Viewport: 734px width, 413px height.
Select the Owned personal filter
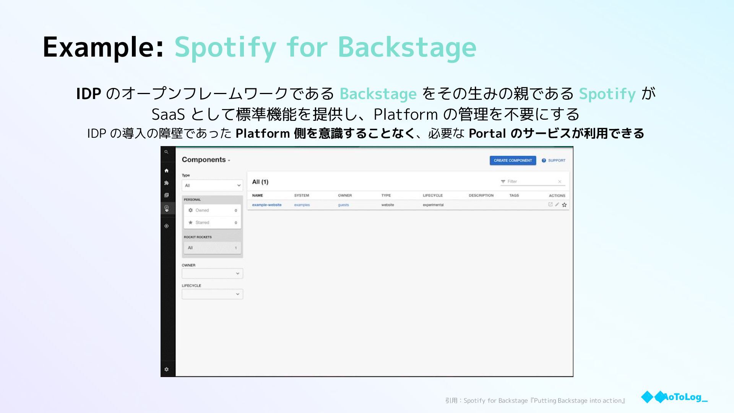point(212,210)
